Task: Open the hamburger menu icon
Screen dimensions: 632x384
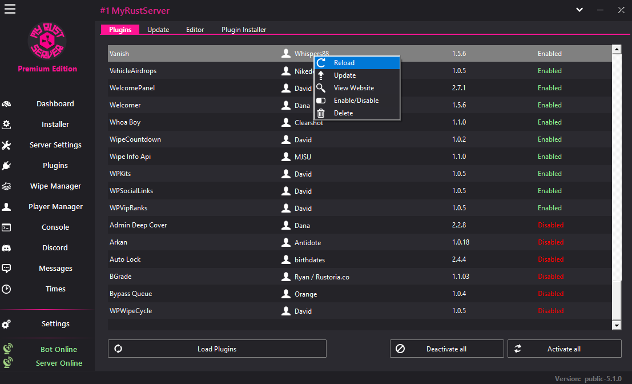Action: [10, 9]
